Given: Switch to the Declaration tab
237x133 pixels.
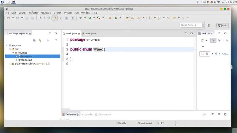Looking at the screenshot, I should coord(103,115).
